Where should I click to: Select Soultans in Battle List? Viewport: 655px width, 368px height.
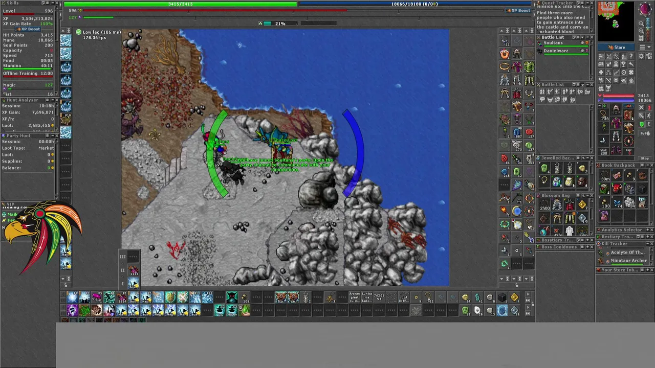(563, 44)
